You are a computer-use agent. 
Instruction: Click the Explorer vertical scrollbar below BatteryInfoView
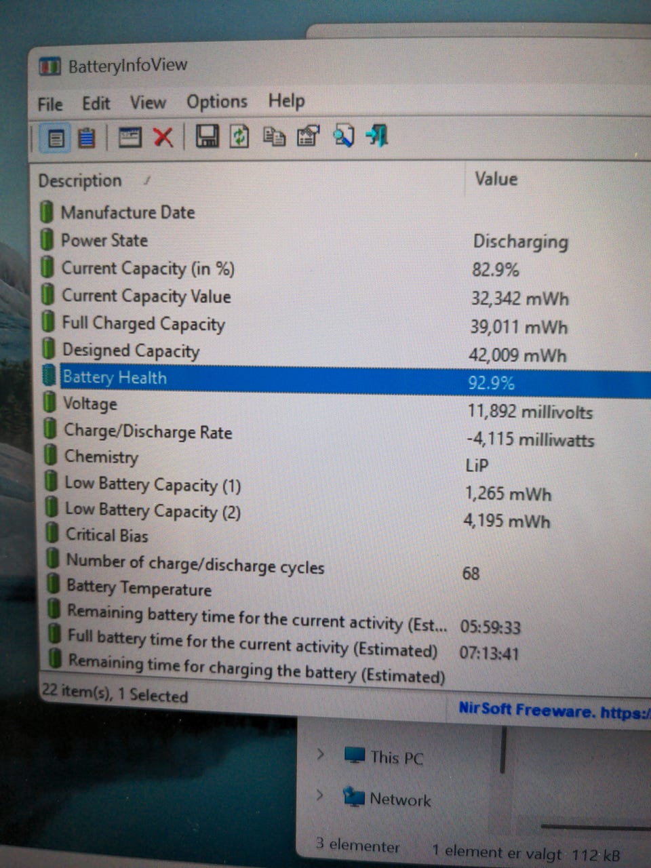[x=502, y=749]
